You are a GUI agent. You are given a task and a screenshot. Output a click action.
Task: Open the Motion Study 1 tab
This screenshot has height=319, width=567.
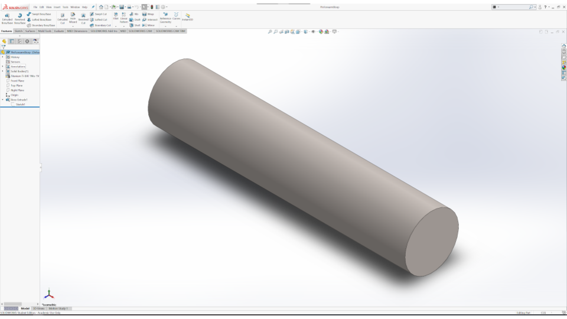pos(59,308)
